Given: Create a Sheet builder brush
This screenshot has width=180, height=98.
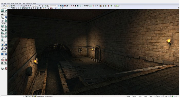Looking at the screenshot, I should coord(6,33).
